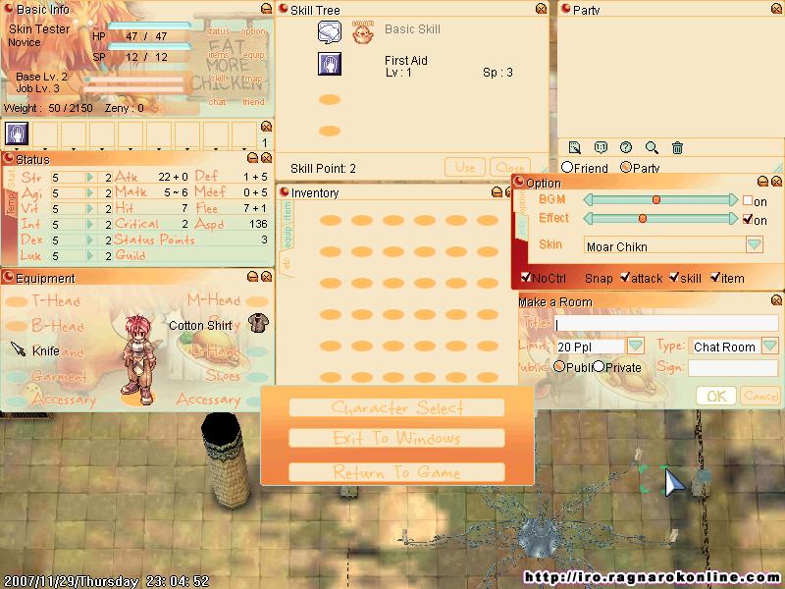The image size is (785, 589).
Task: Click the room Title input field
Action: (666, 324)
